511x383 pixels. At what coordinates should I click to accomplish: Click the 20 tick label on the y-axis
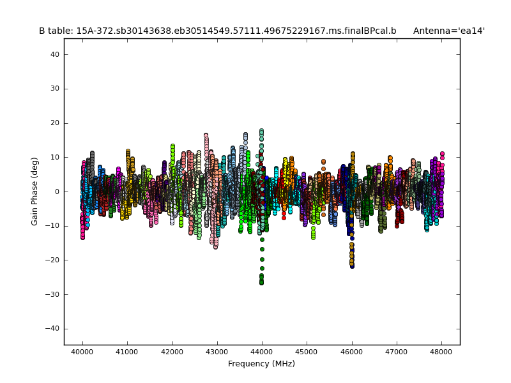(x=54, y=123)
